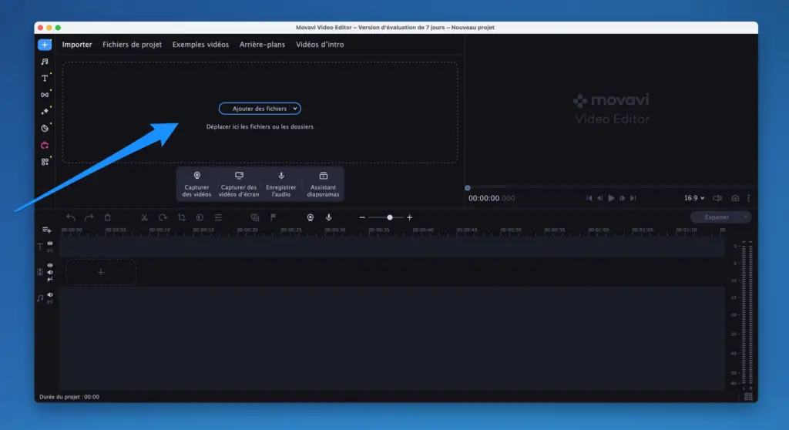Toggle the audio track link icon below speaker

click(x=50, y=302)
